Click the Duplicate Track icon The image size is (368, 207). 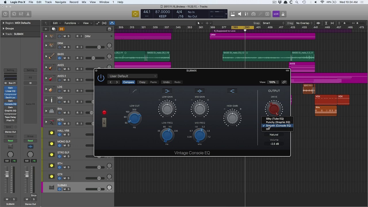(53, 29)
